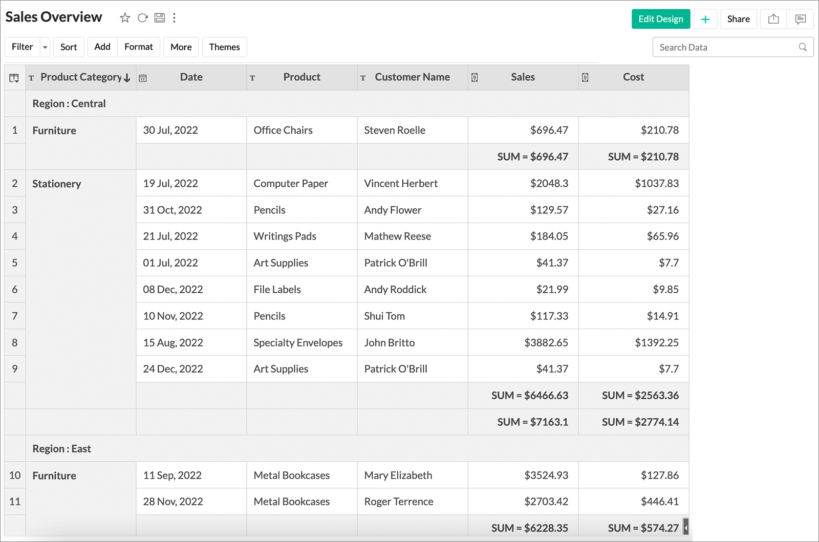Expand the Filter dropdown arrow

point(45,47)
